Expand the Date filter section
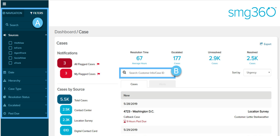 pos(25,73)
